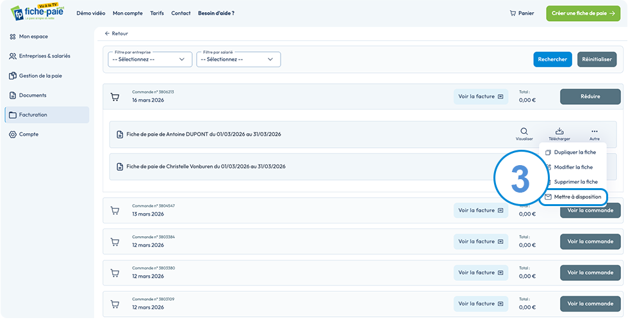Image resolution: width=628 pixels, height=320 pixels.
Task: Choose Modifier la fiche
Action: click(573, 167)
